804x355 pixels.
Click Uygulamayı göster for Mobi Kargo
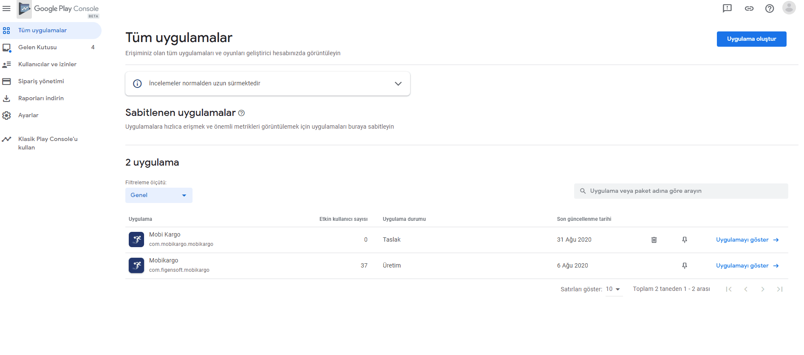click(742, 240)
